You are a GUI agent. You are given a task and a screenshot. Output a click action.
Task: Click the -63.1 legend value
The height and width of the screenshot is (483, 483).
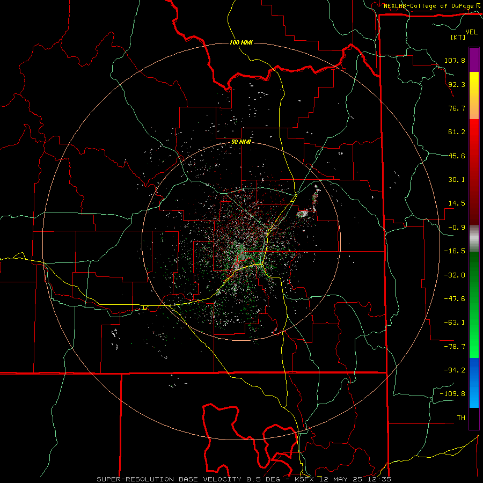[x=455, y=323]
